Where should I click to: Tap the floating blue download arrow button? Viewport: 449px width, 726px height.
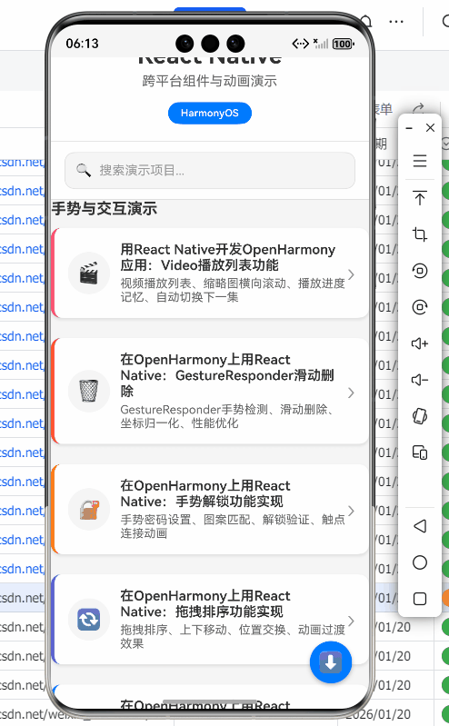click(x=331, y=662)
